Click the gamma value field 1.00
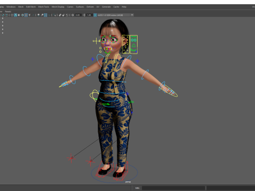The image size is (255, 191). (89, 15)
